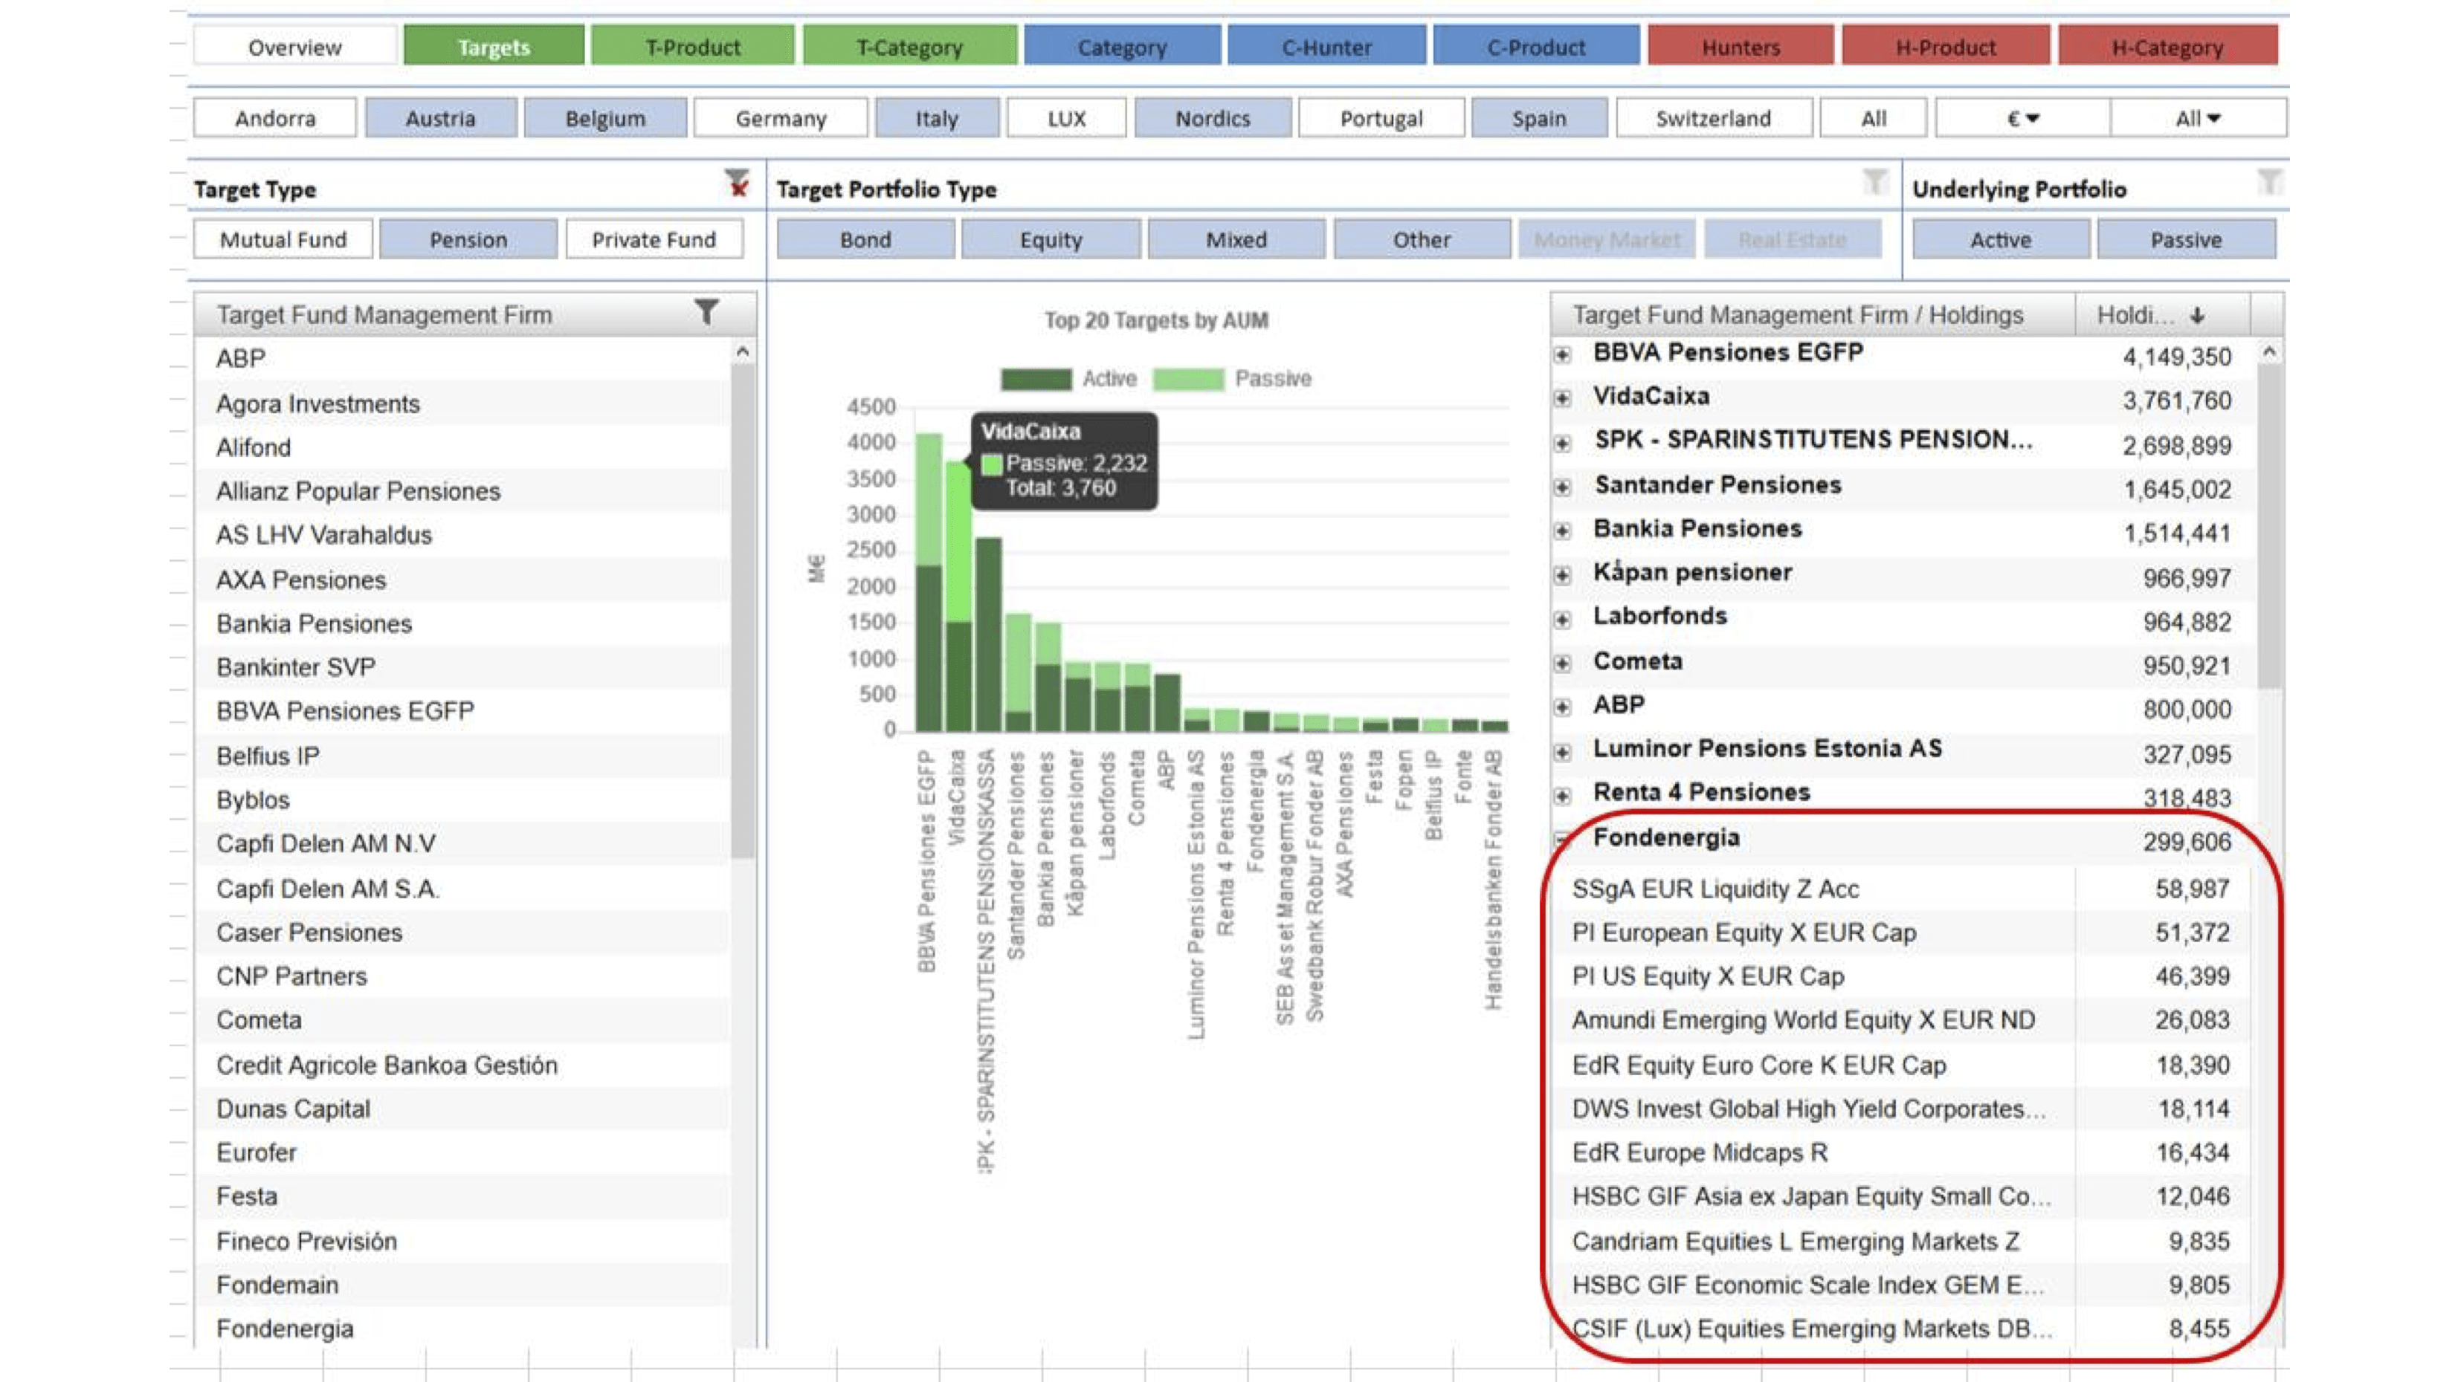Select the SSgA EUR Liquidity Z Acc holding

point(1902,889)
